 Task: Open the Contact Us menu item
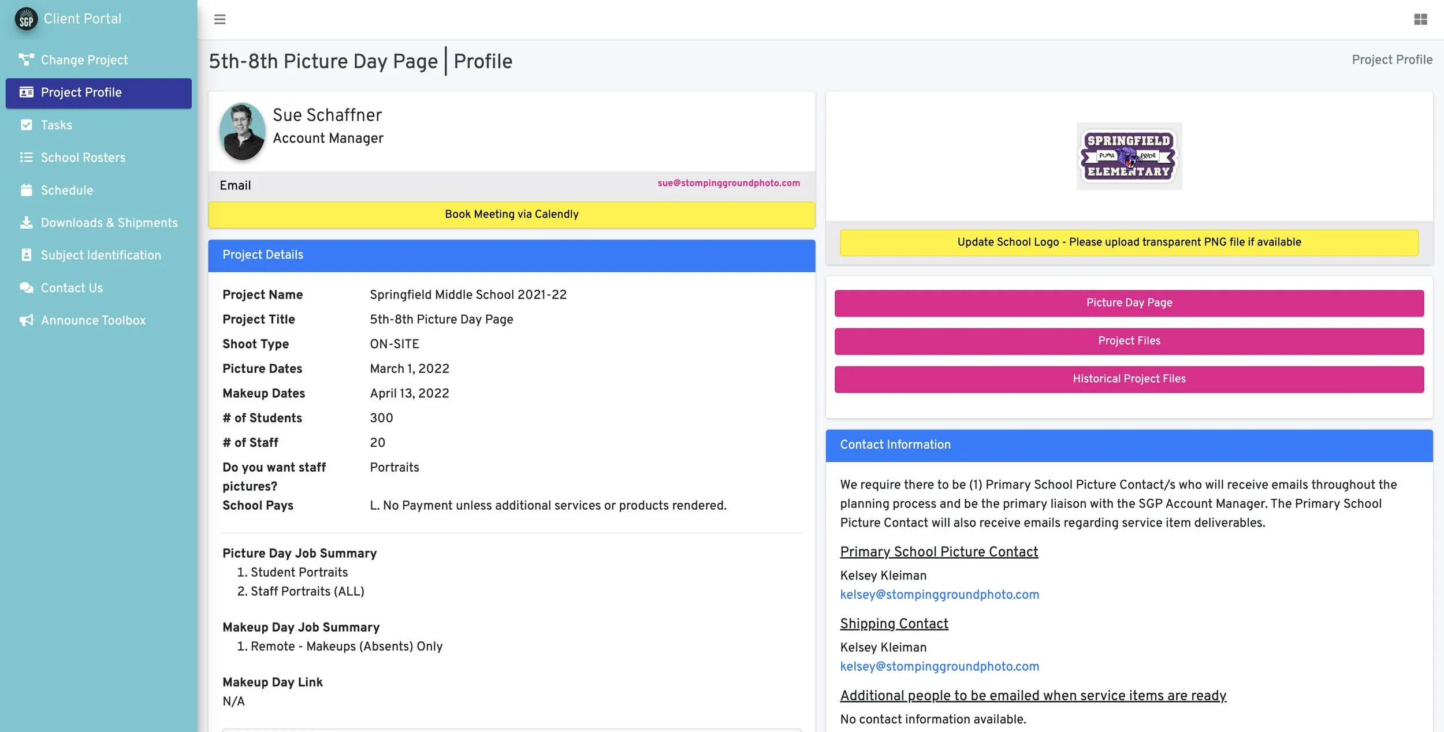point(72,287)
